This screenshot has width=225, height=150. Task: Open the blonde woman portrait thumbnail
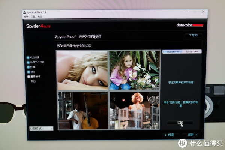click(82, 70)
